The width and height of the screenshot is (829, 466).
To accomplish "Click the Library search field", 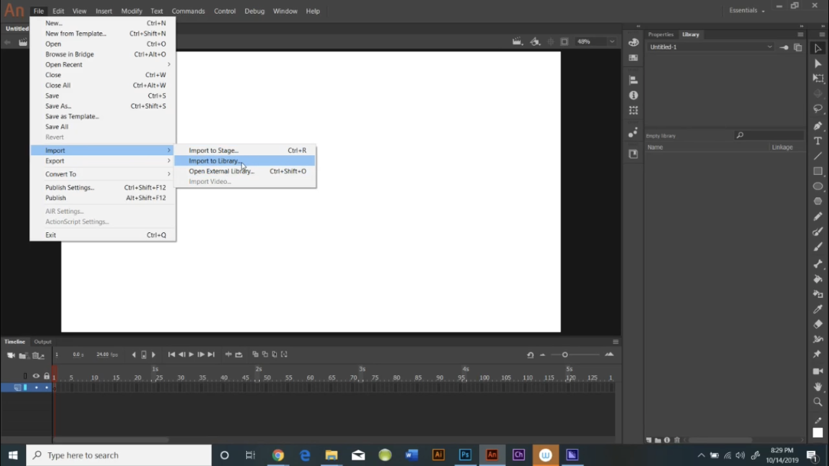I will click(x=769, y=135).
